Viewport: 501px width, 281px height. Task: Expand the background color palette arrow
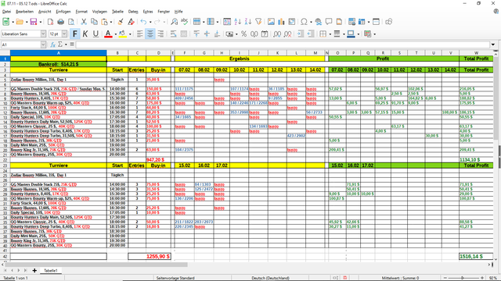130,34
